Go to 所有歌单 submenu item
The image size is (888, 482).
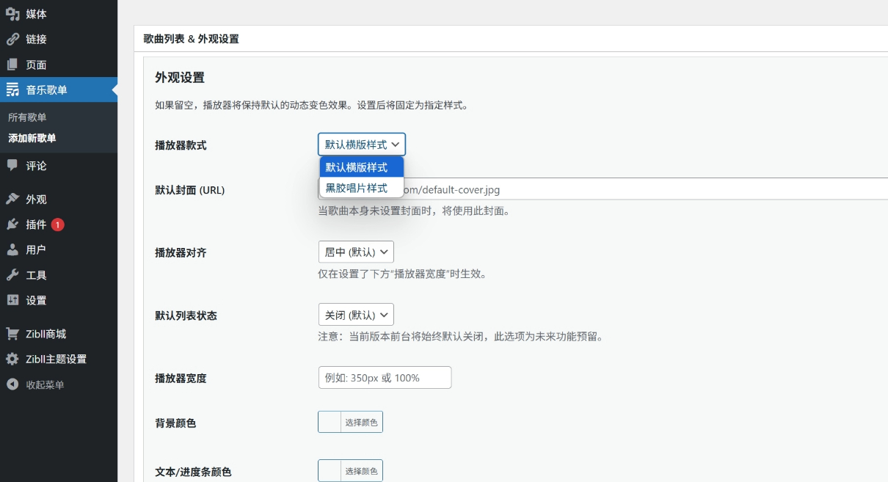pyautogui.click(x=27, y=117)
